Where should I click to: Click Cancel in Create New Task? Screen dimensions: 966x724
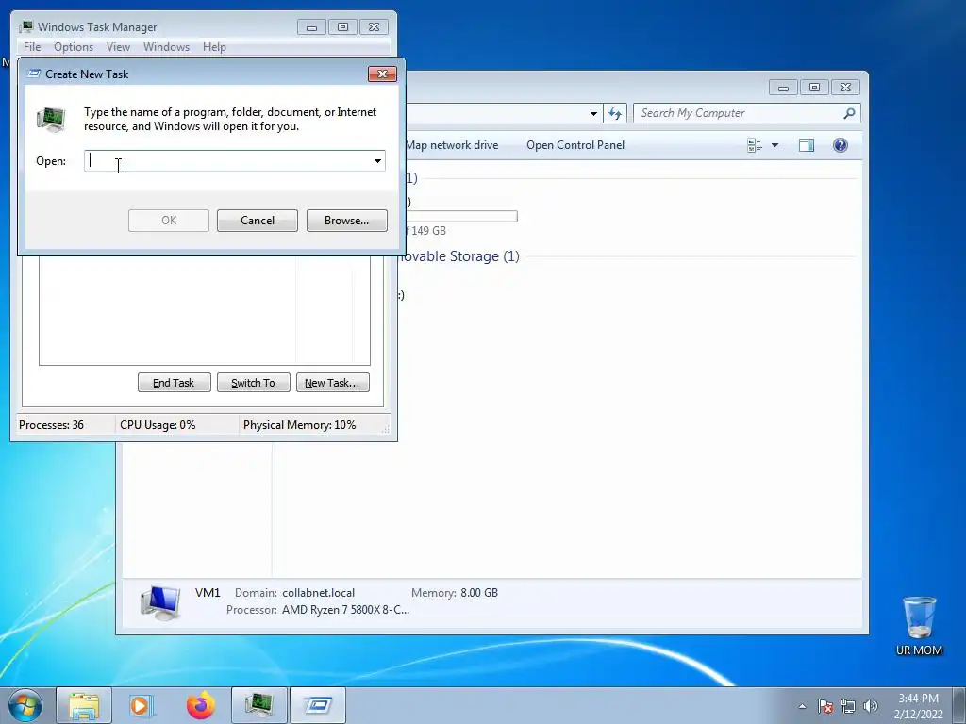point(258,221)
